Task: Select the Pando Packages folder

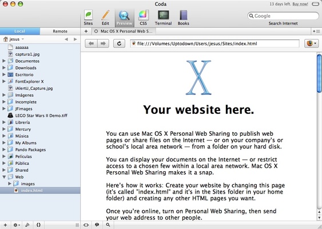Action: pyautogui.click(x=40, y=149)
